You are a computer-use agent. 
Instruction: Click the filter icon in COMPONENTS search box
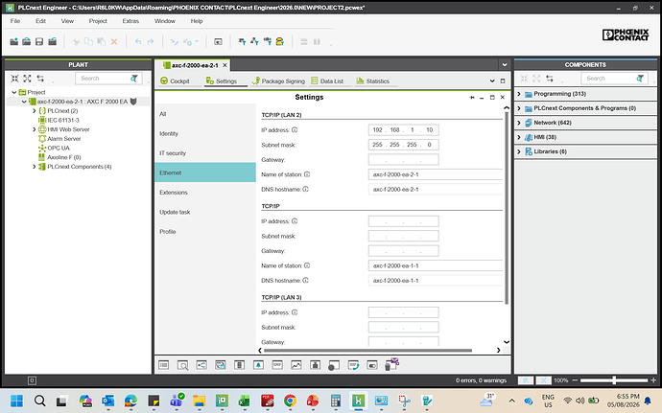click(x=640, y=79)
